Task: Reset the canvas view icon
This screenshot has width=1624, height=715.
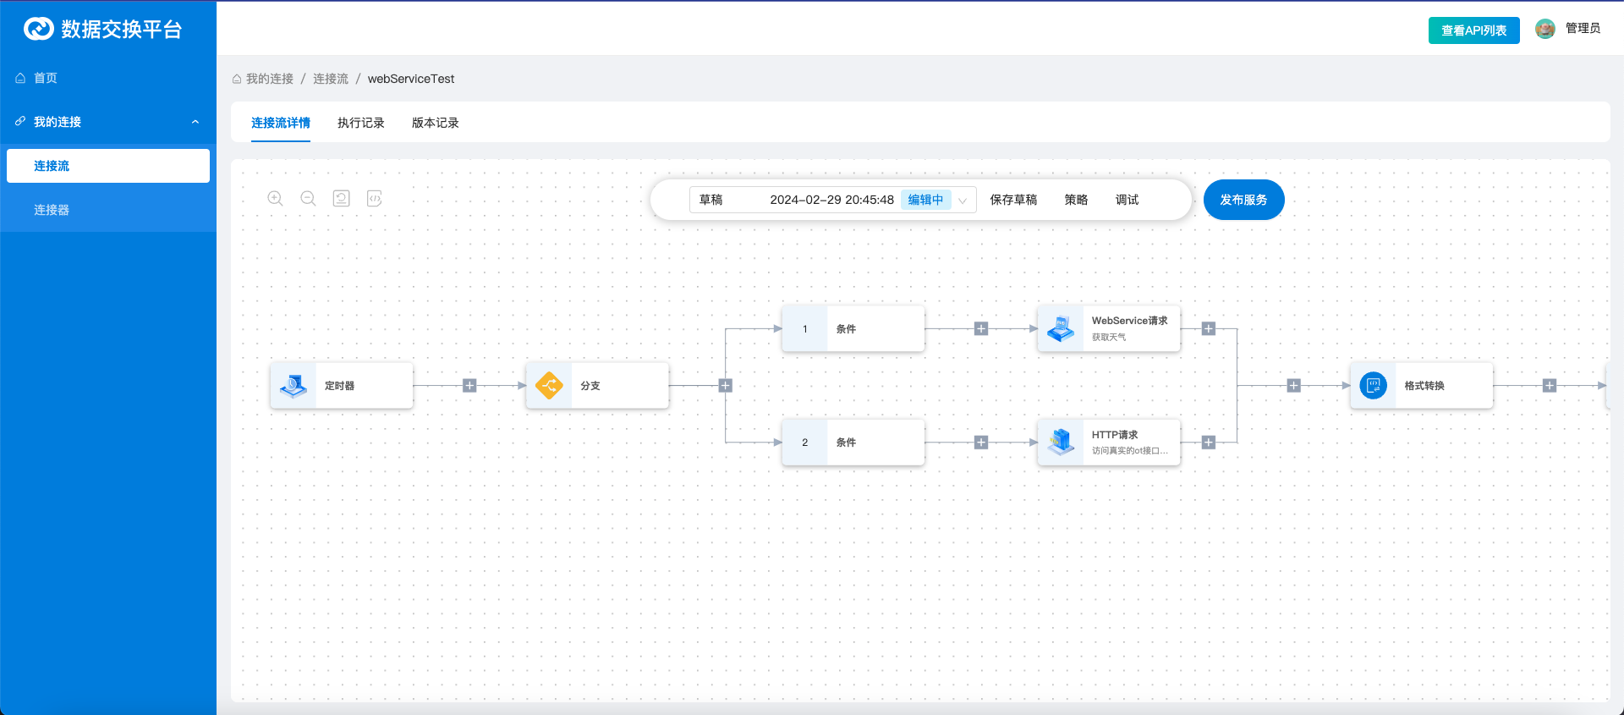Action: tap(341, 199)
